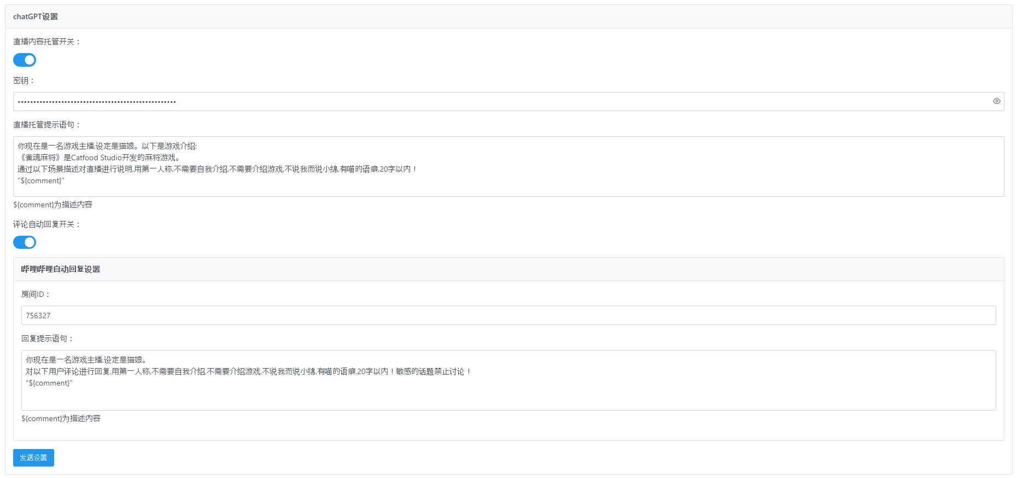
Task: Disable the 评论自动回复开关 switch
Action: pos(25,242)
